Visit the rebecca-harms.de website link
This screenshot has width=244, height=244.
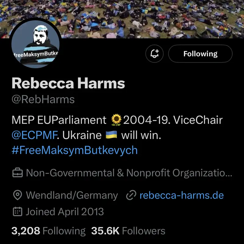point(182,195)
